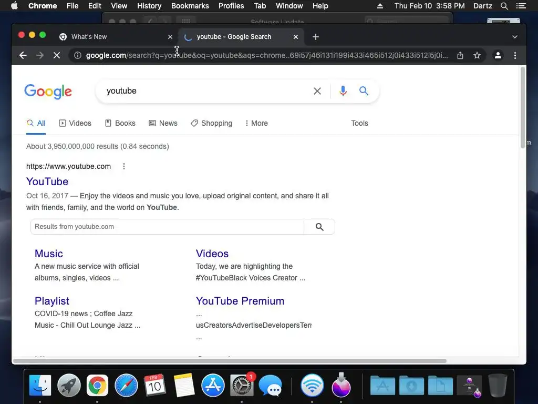Open the Playlist sitelink
Image resolution: width=538 pixels, height=404 pixels.
tap(52, 301)
